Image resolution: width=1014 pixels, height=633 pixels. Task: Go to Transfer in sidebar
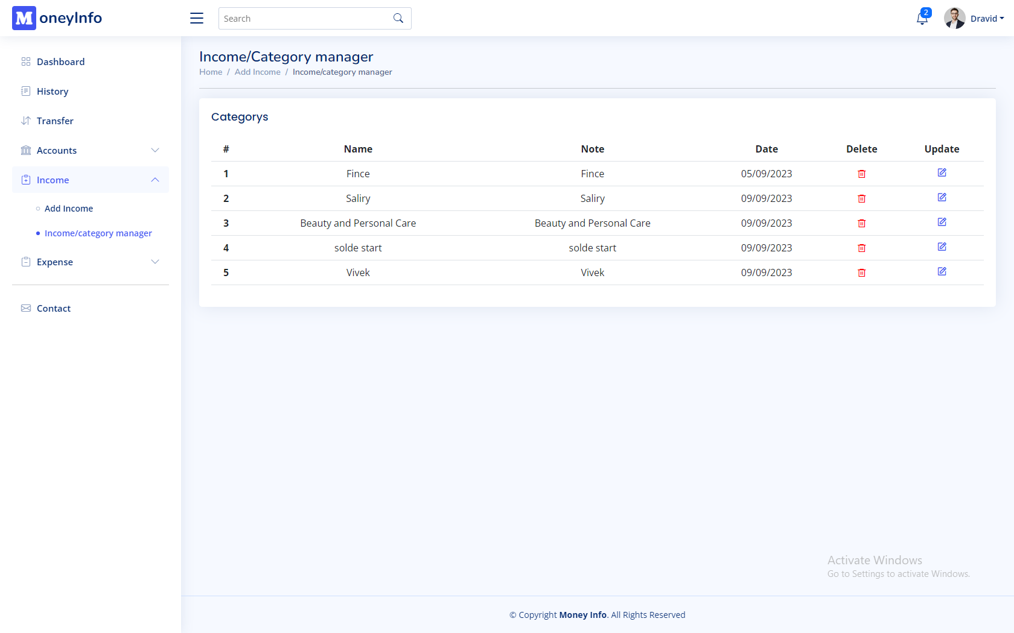pos(91,121)
